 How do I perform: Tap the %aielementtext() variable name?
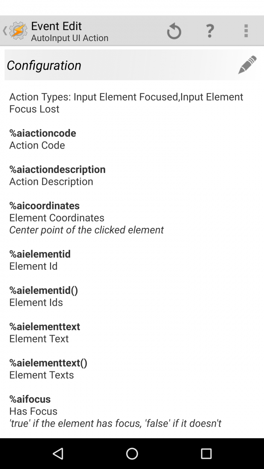coord(48,363)
